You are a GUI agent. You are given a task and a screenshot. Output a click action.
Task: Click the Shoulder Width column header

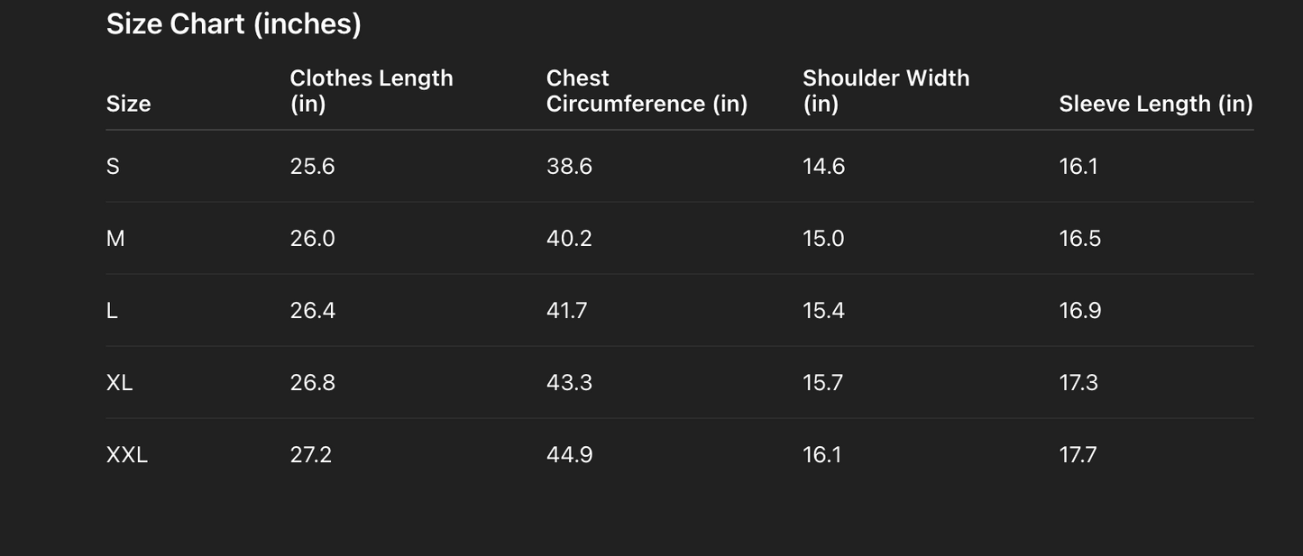(x=885, y=91)
